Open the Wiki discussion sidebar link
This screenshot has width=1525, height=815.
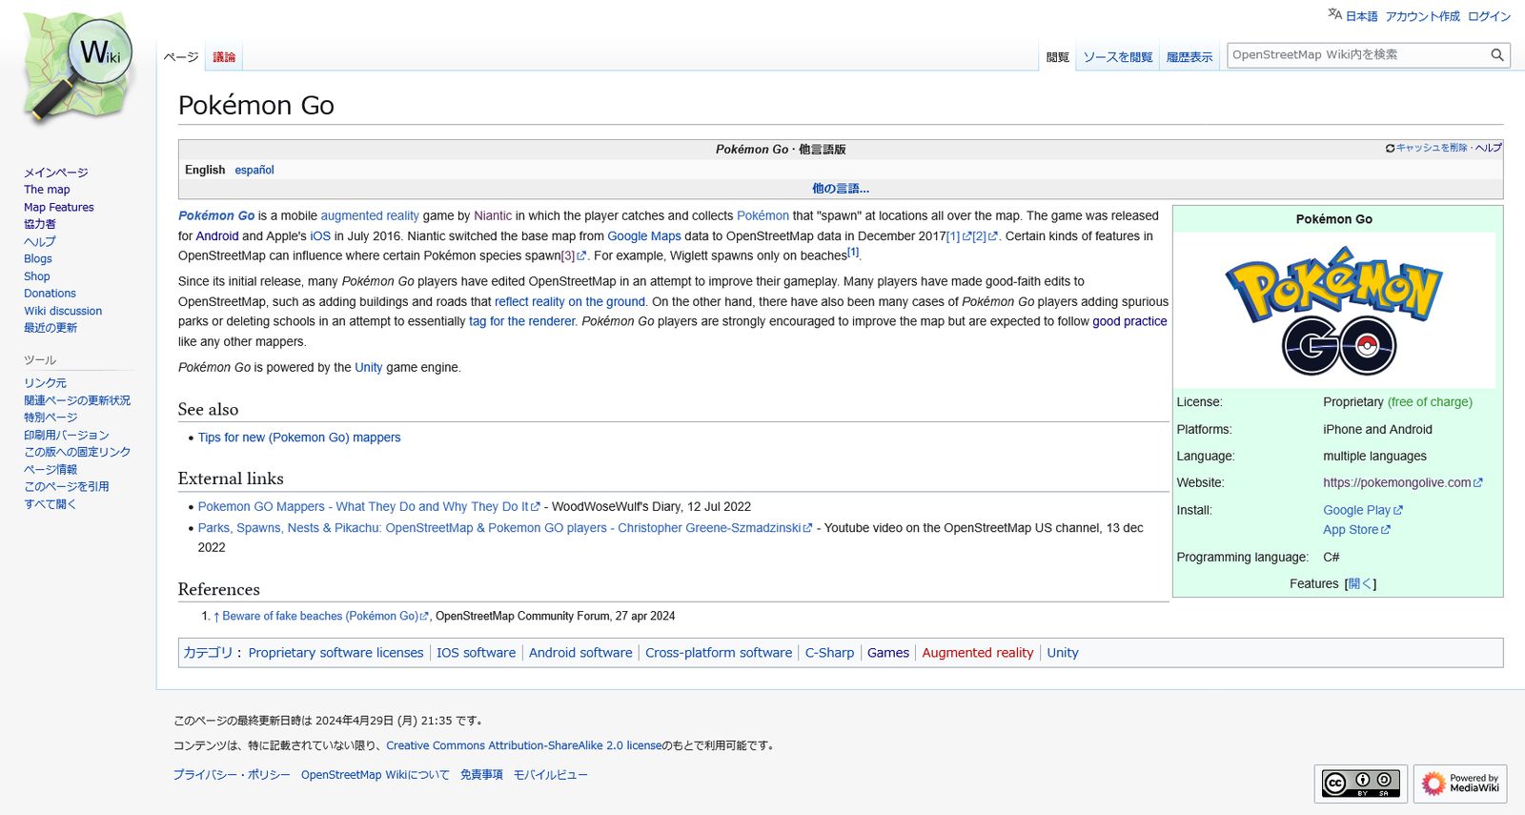(63, 311)
